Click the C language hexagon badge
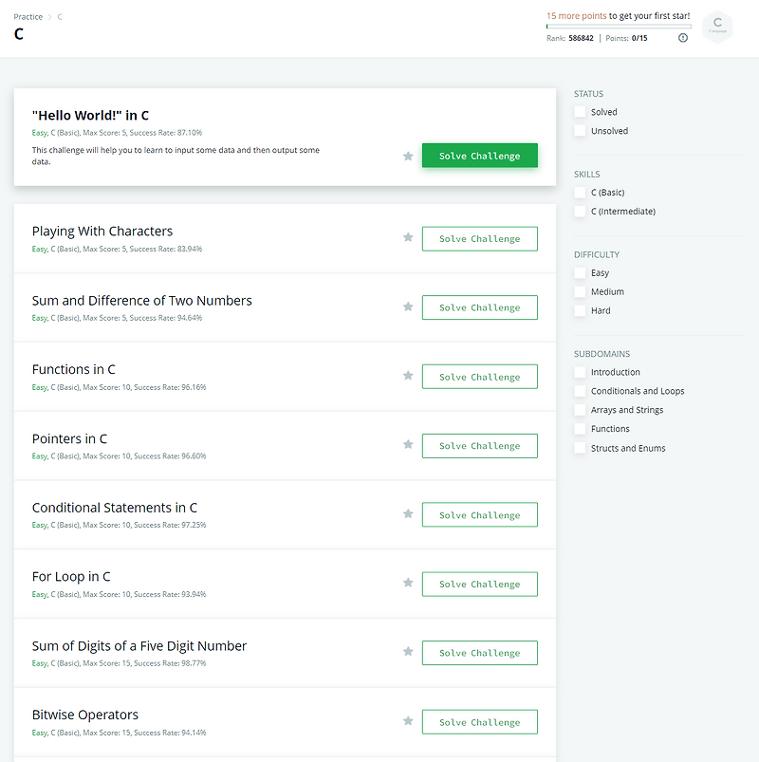Viewport: 759px width, 762px height. click(x=717, y=28)
